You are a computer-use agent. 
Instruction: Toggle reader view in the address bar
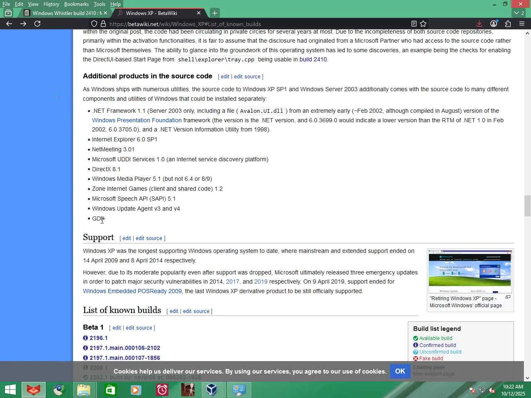tap(414, 24)
